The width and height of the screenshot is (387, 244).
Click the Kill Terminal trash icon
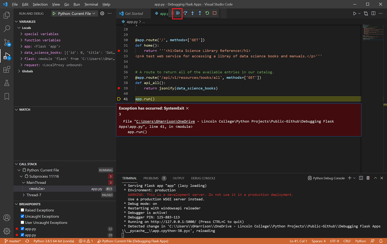[x=368, y=178]
